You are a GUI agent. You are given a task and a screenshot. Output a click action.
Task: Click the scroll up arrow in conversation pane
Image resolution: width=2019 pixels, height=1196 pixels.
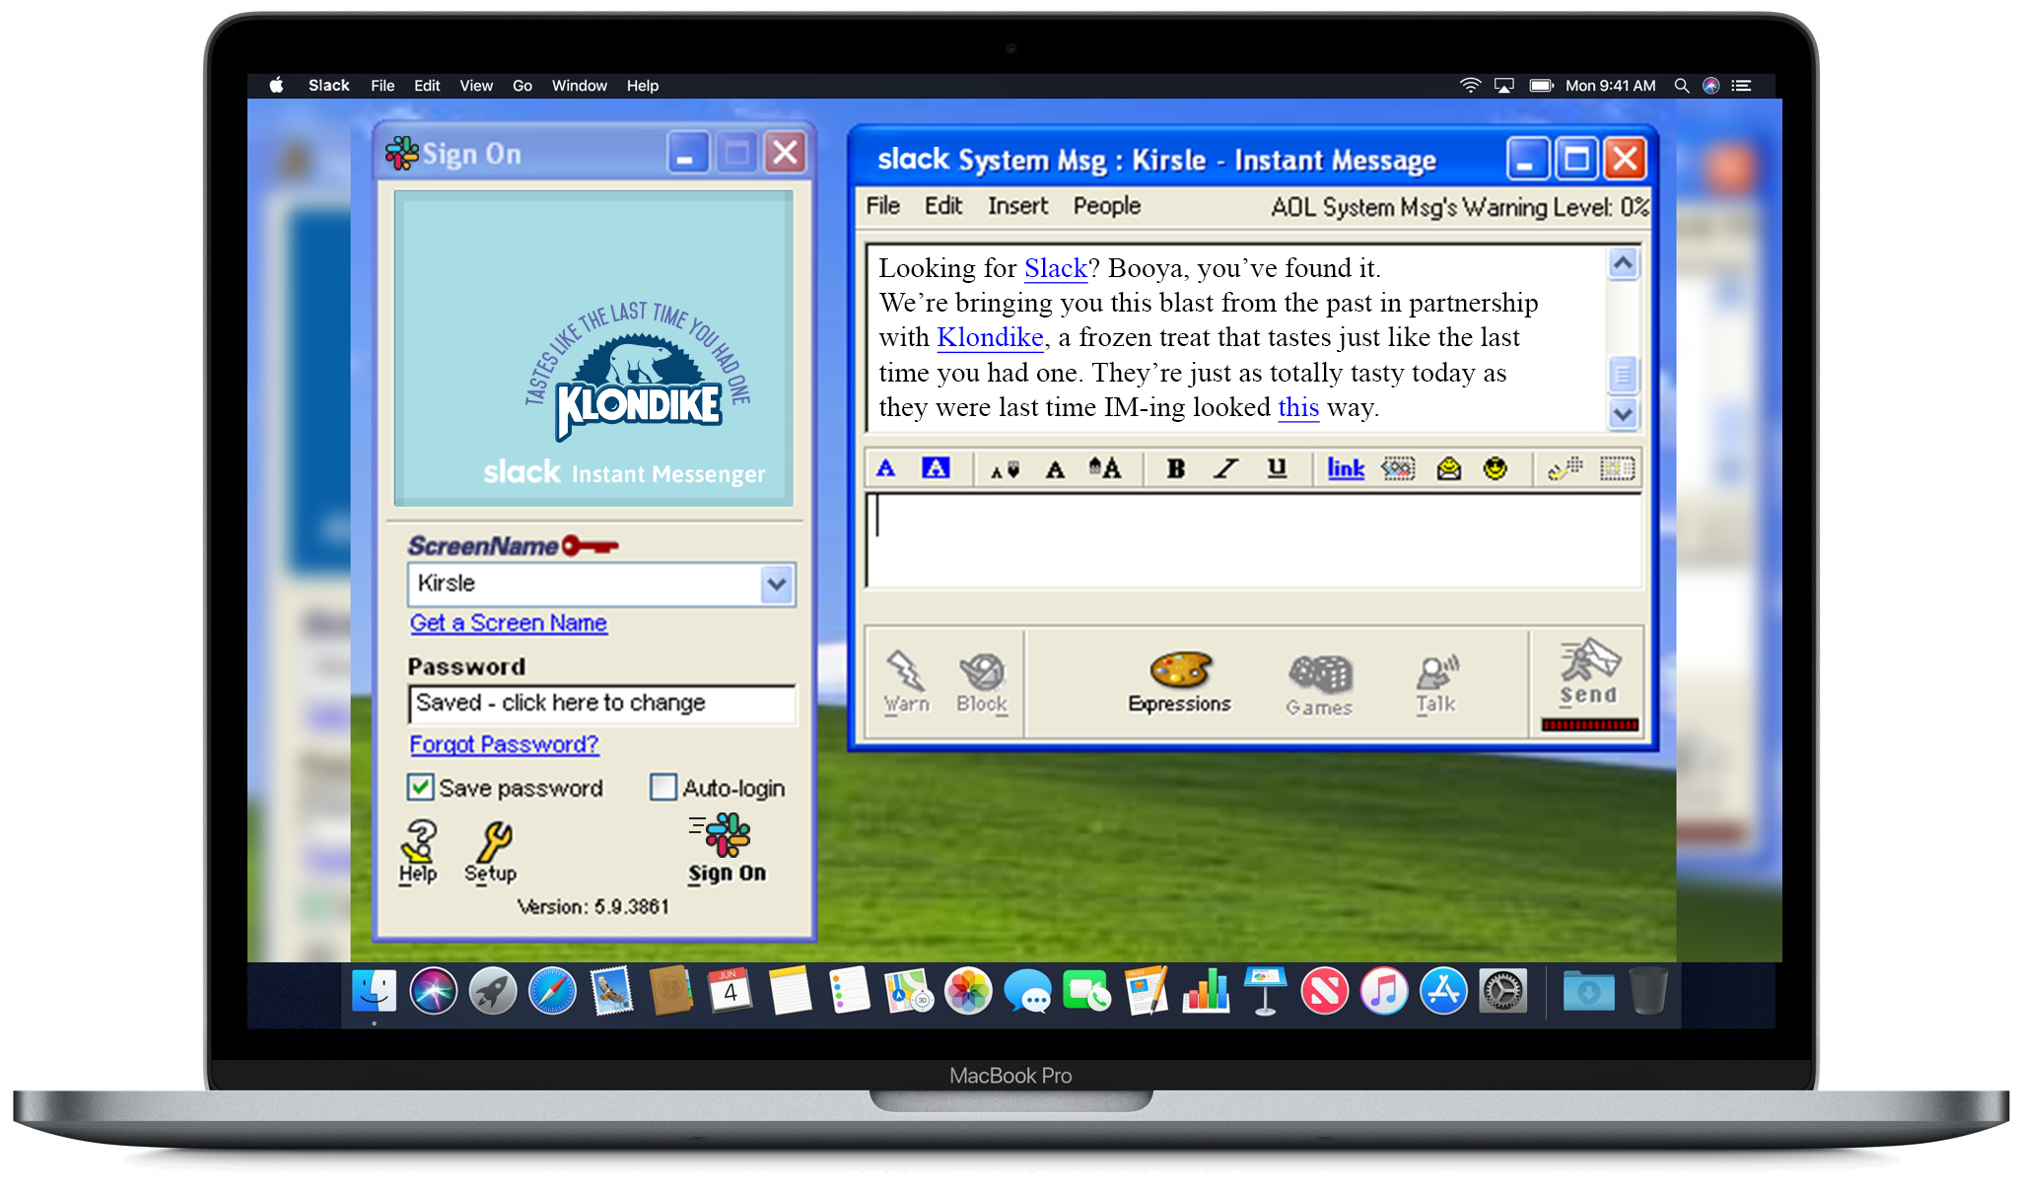click(x=1623, y=263)
